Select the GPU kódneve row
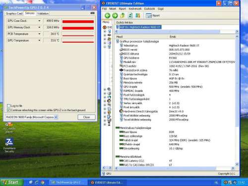 175,58
